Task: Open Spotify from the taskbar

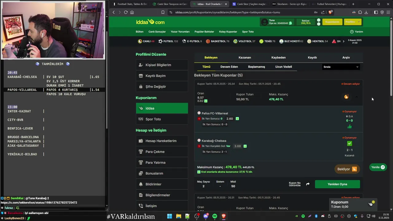Action: [215, 216]
